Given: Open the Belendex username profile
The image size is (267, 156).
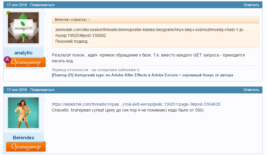Looking at the screenshot, I should pos(23,138).
